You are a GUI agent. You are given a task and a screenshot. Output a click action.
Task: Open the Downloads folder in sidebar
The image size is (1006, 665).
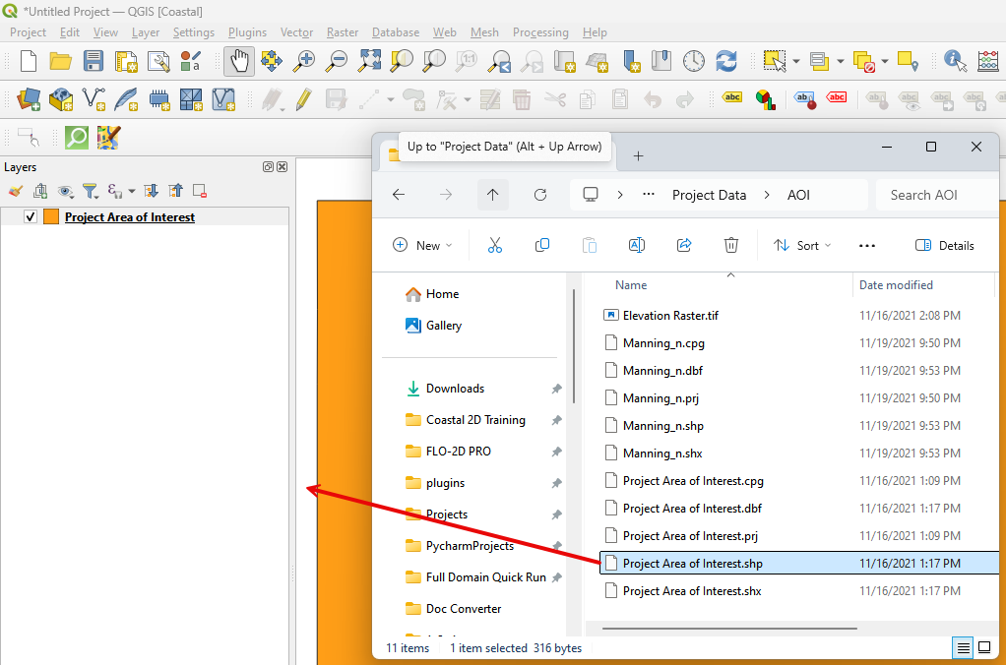pos(455,389)
